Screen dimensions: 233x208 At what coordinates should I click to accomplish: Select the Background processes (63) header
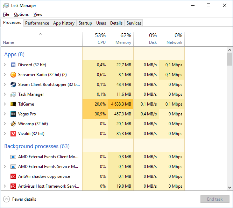(x=37, y=146)
